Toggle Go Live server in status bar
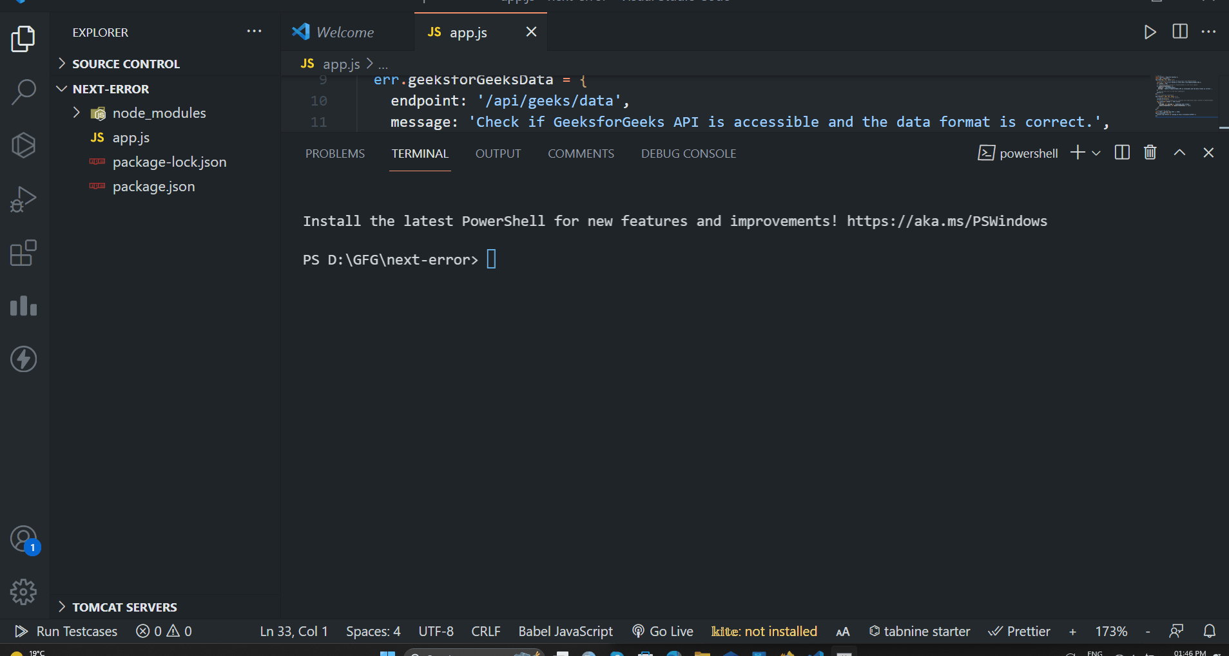The width and height of the screenshot is (1229, 656). (663, 632)
